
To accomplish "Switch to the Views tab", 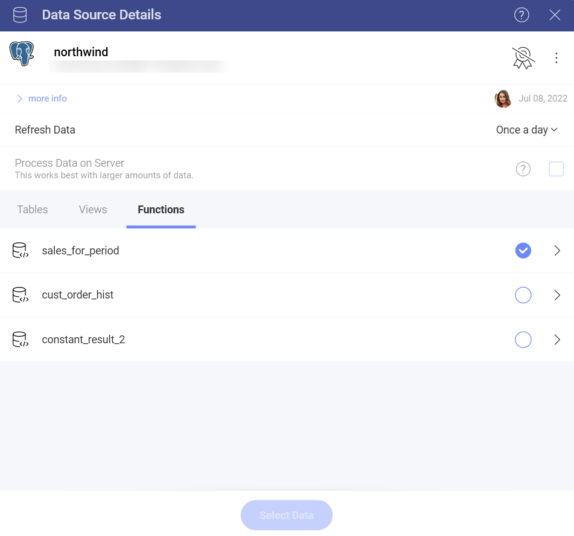I will pos(93,210).
